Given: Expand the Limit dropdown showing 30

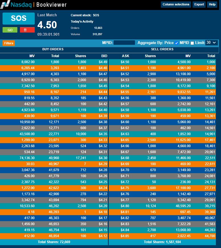Looking at the screenshot, I should 211,43.
